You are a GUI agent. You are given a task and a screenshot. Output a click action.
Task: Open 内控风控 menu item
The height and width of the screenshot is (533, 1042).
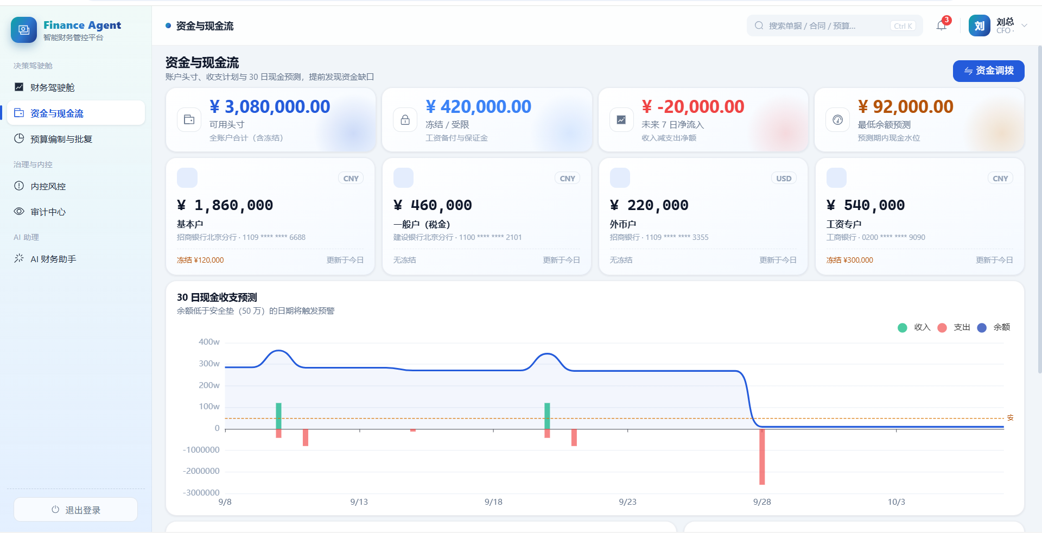[76, 186]
